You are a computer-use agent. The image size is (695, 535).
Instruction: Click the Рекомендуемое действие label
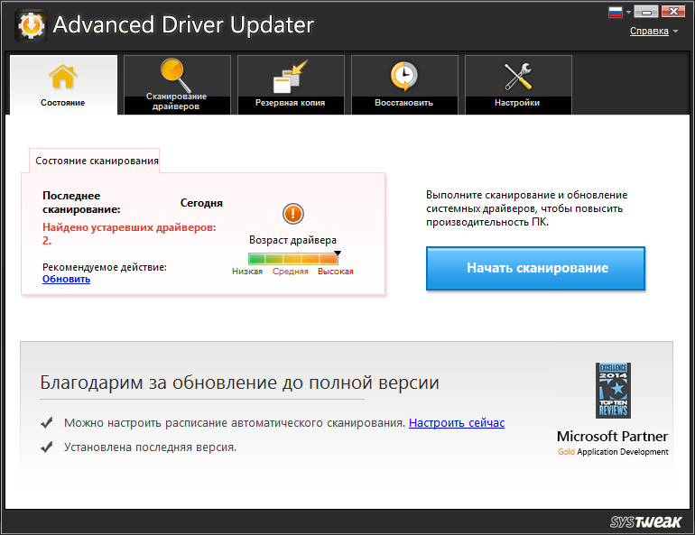(x=105, y=267)
